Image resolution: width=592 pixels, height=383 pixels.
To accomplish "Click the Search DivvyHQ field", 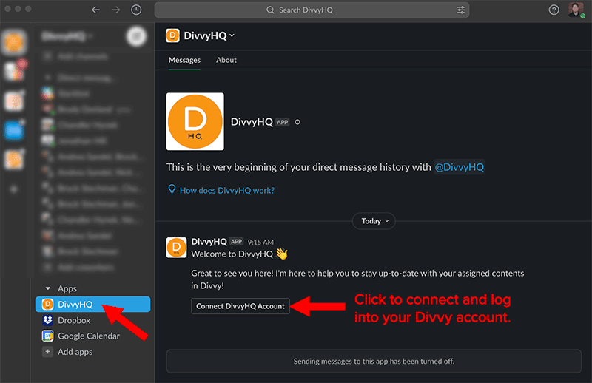I will [312, 10].
